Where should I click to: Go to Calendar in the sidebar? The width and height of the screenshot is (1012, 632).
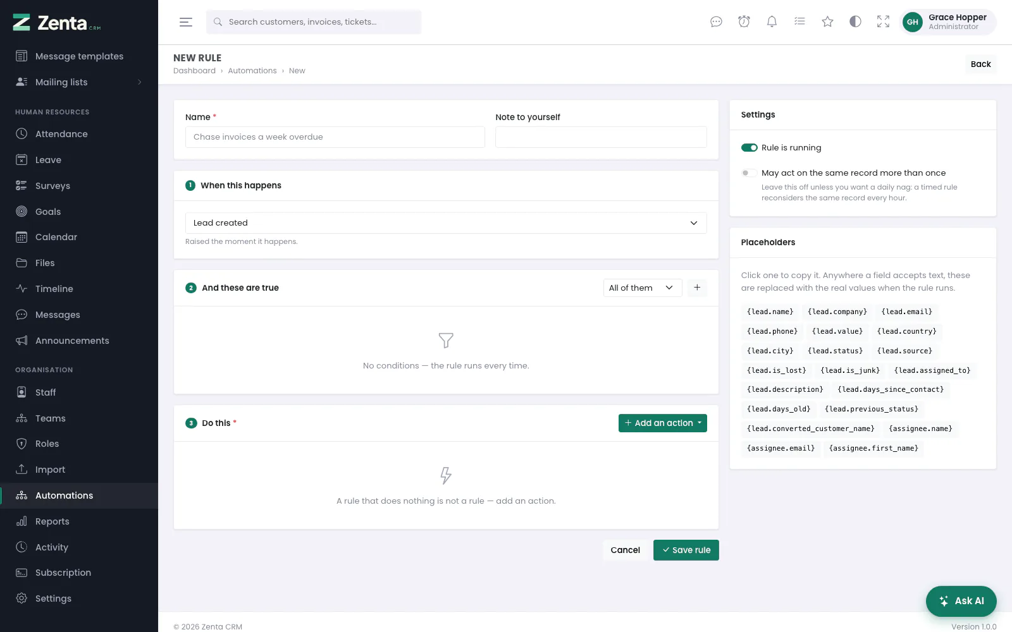tap(79, 237)
